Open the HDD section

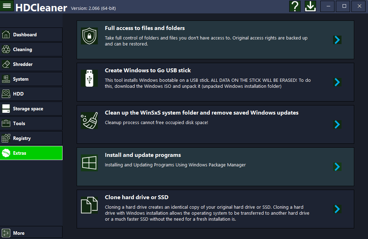pyautogui.click(x=31, y=94)
